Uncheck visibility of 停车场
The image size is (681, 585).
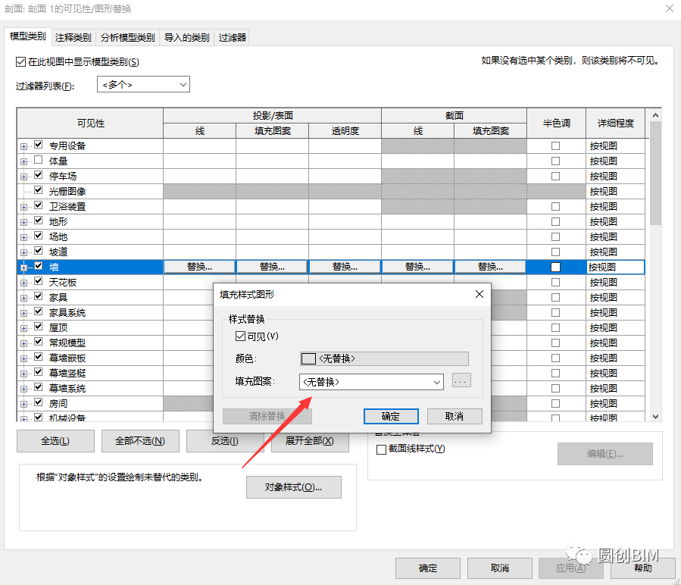38,175
